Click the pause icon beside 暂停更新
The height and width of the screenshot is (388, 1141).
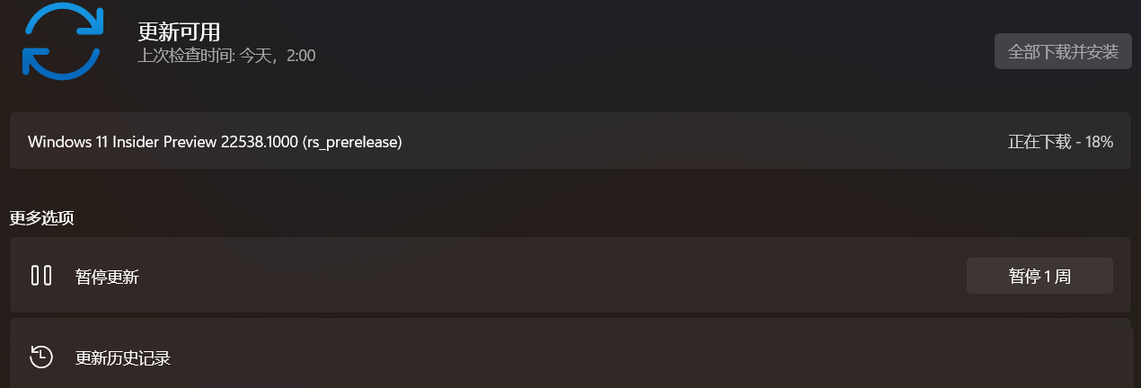(41, 276)
